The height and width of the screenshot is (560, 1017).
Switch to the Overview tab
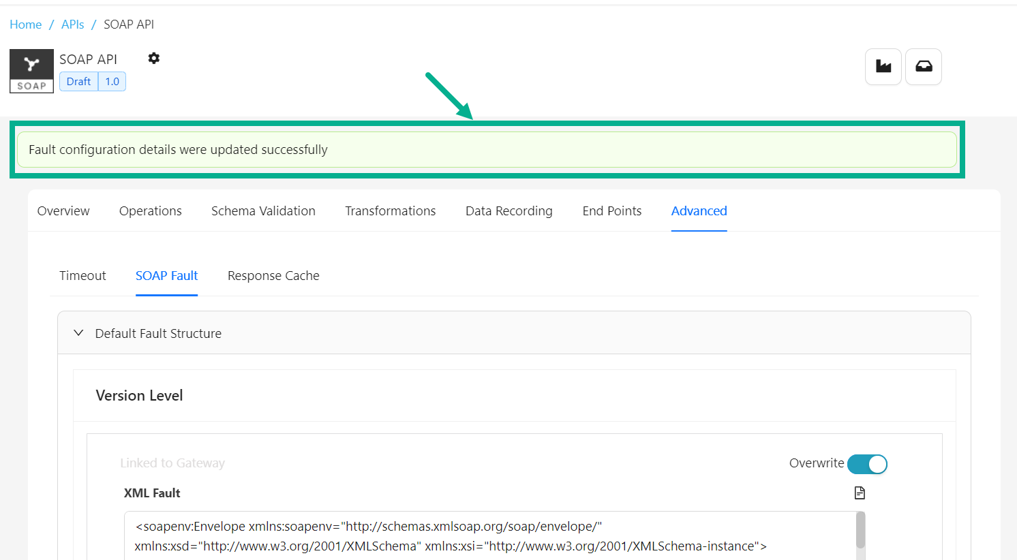click(63, 211)
